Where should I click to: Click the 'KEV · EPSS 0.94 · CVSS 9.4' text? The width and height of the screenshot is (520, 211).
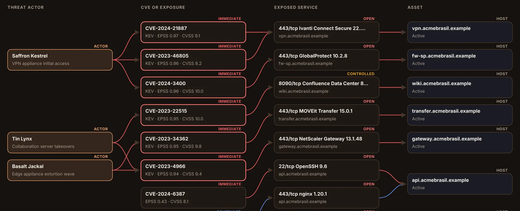coord(174,174)
